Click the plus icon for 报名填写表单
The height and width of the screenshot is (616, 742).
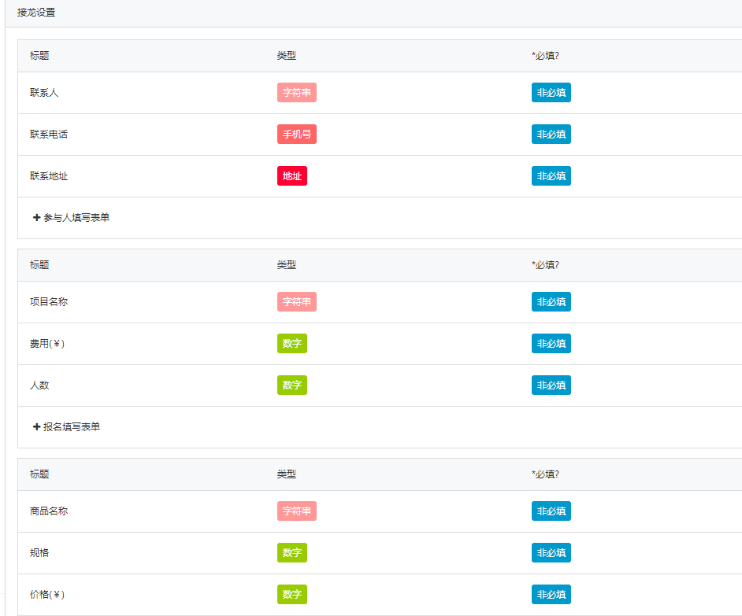pos(37,427)
